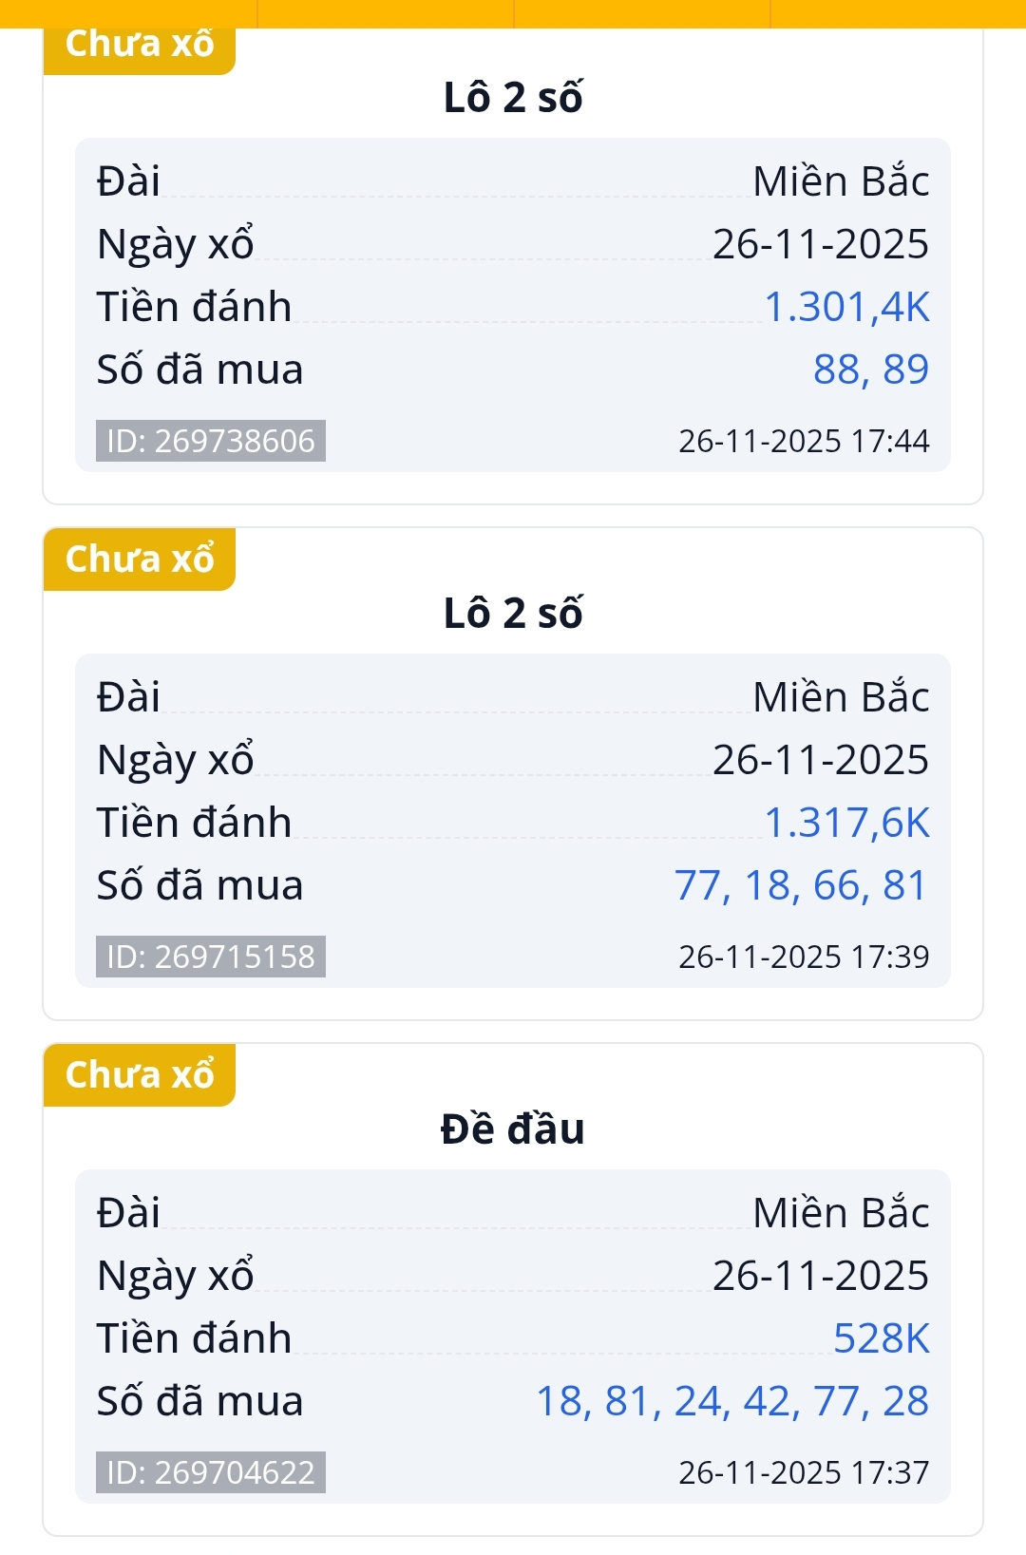Open purchased numbers 77, 18, 66, 81
The width and height of the screenshot is (1026, 1555).
coord(801,885)
